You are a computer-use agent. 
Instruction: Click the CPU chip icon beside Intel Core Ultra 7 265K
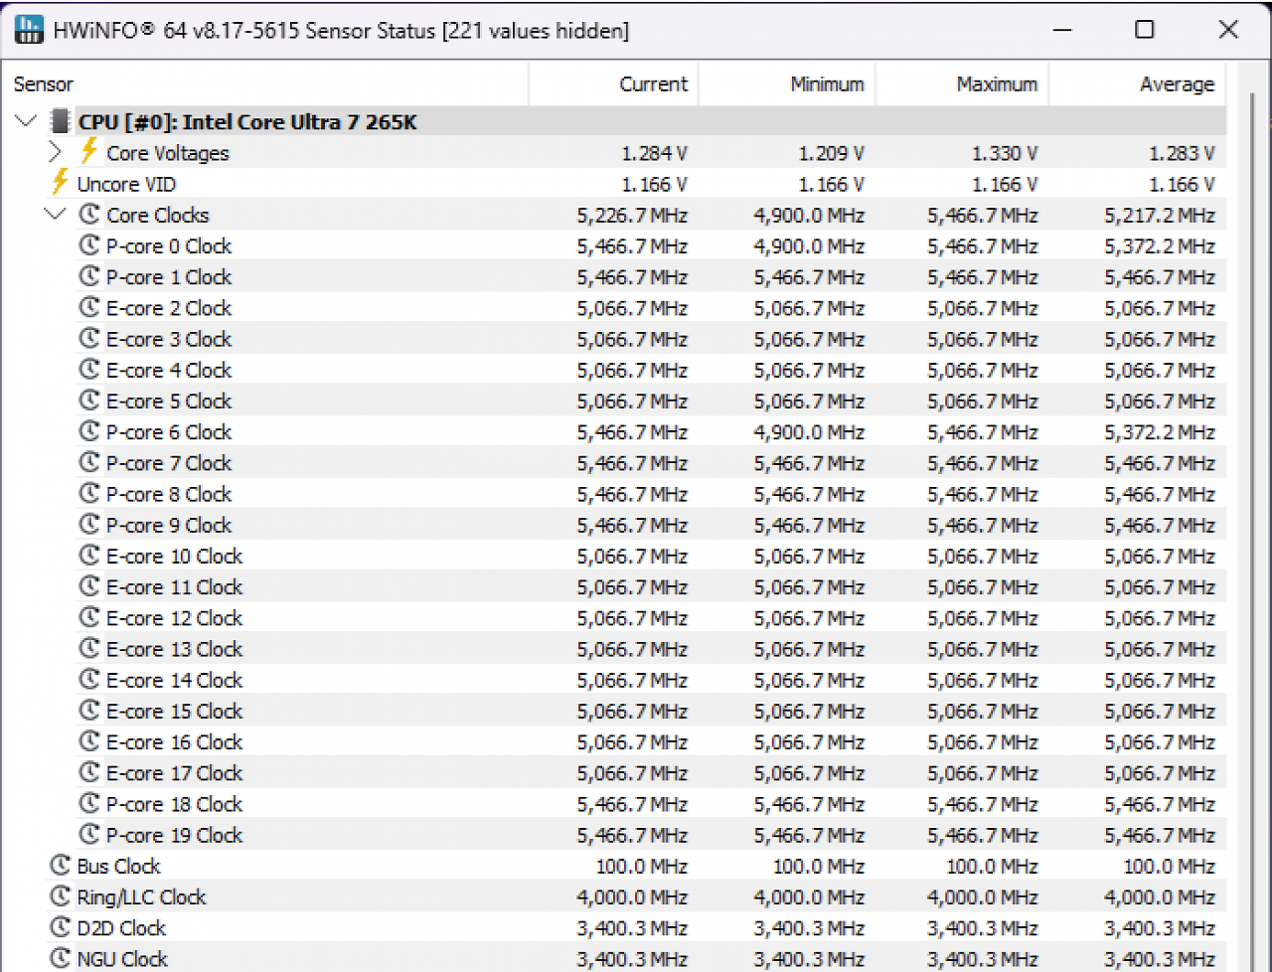tap(61, 122)
